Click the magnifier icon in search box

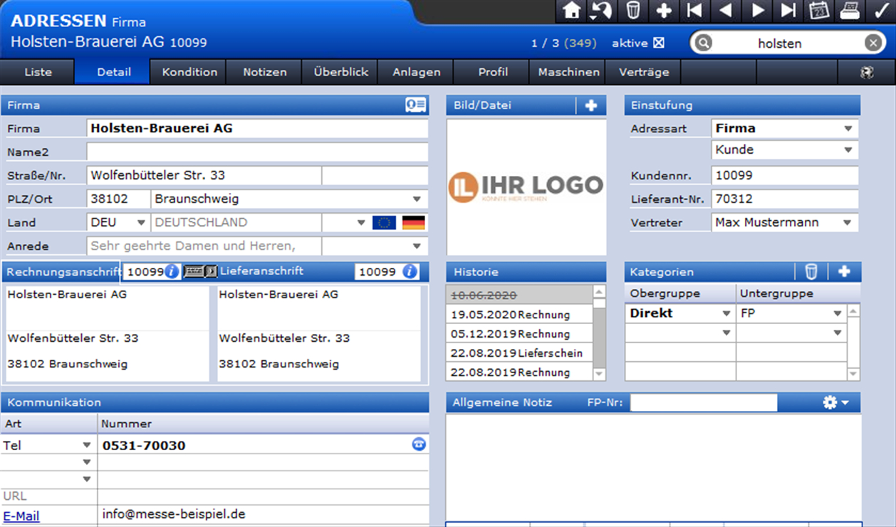point(704,43)
